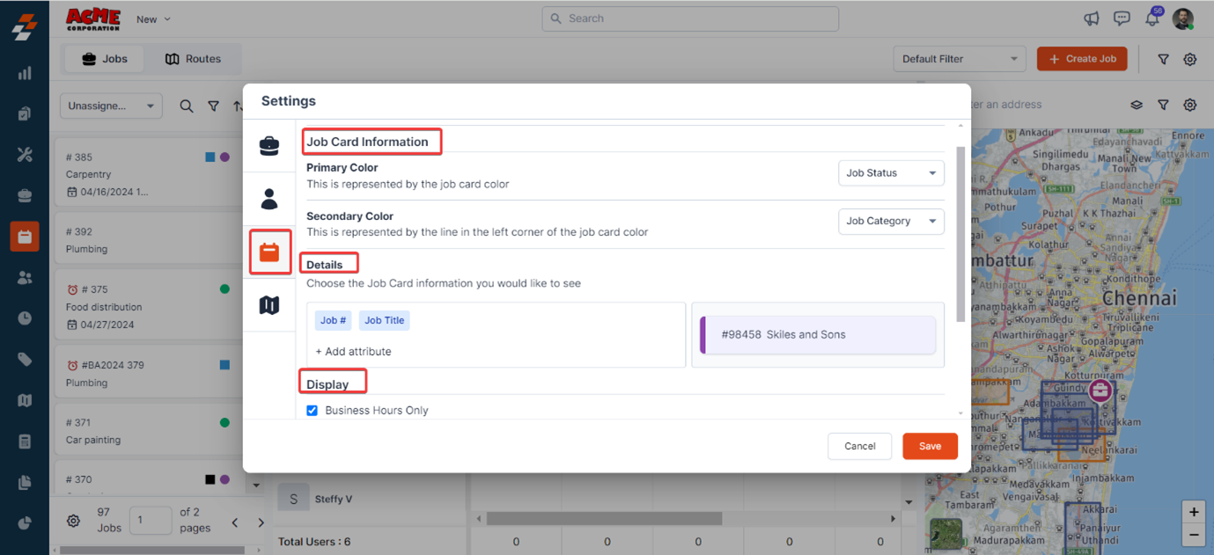Image resolution: width=1214 pixels, height=555 pixels.
Task: Click the filter funnel beside Create Job
Action: point(1163,59)
